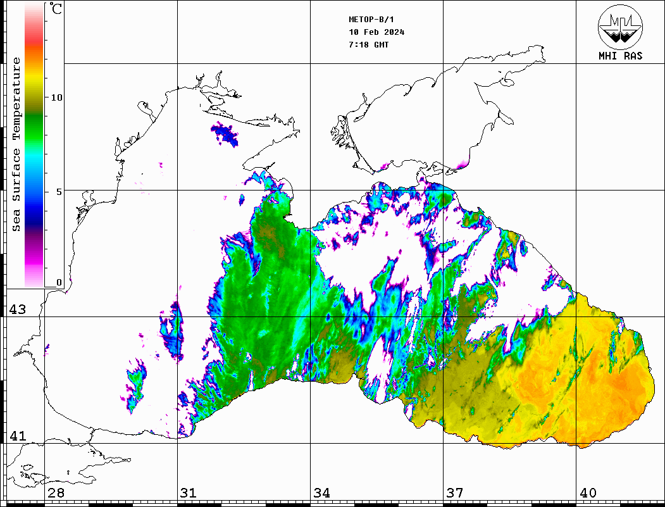Click the latitude label '43'
Image resolution: width=665 pixels, height=507 pixels.
pyautogui.click(x=17, y=310)
